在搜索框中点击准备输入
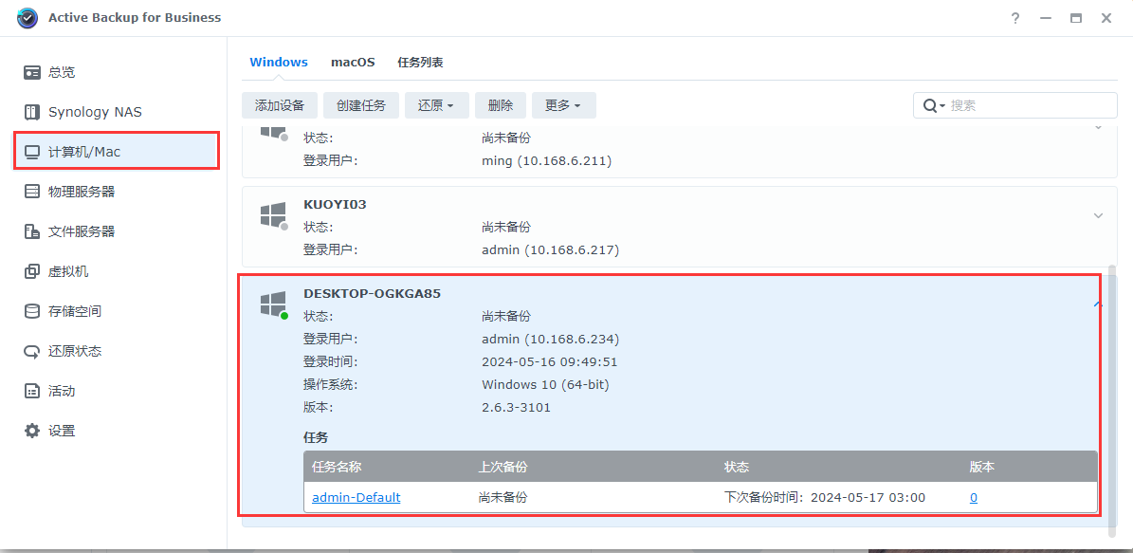This screenshot has width=1133, height=553. [1014, 104]
